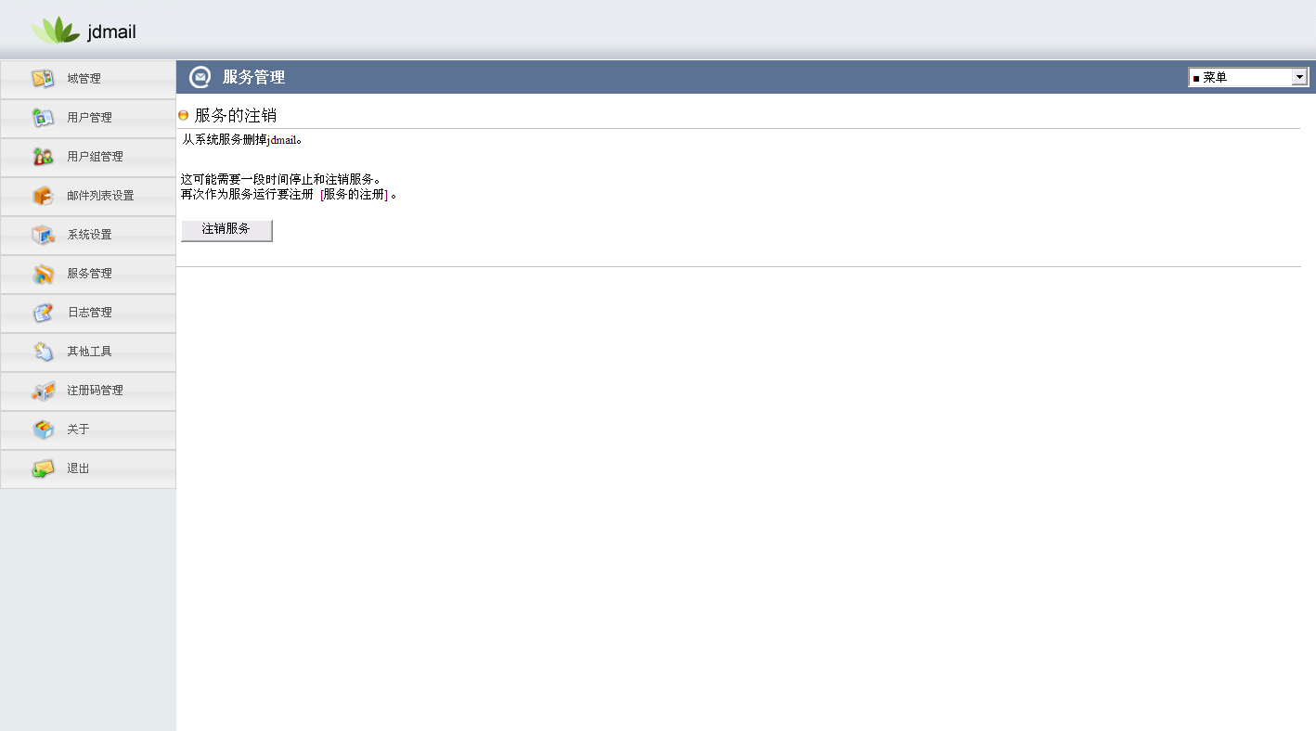Click the jdmail leaf logo

tap(56, 30)
